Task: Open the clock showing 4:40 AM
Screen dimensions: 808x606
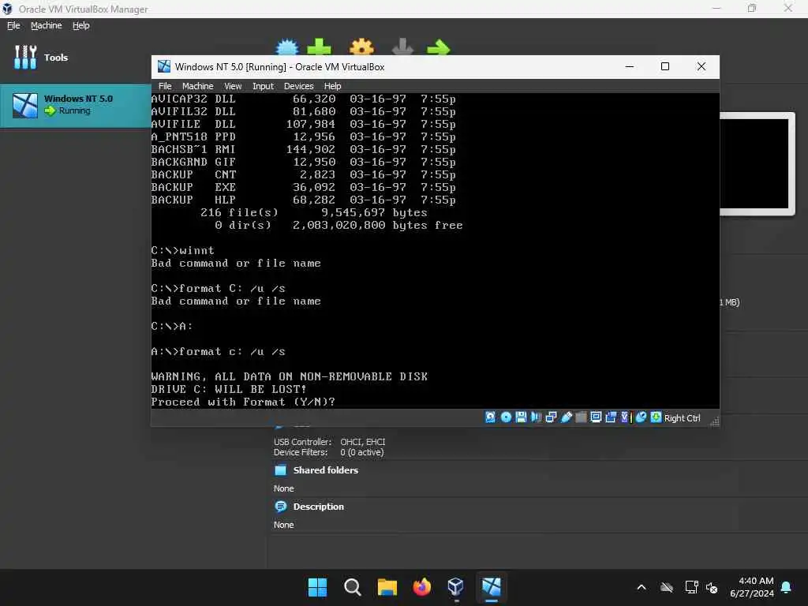Action: point(752,587)
